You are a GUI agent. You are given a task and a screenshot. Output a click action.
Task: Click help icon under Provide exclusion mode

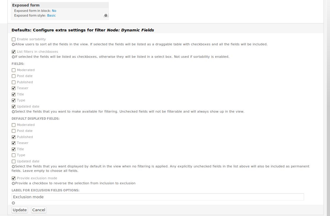13,183
